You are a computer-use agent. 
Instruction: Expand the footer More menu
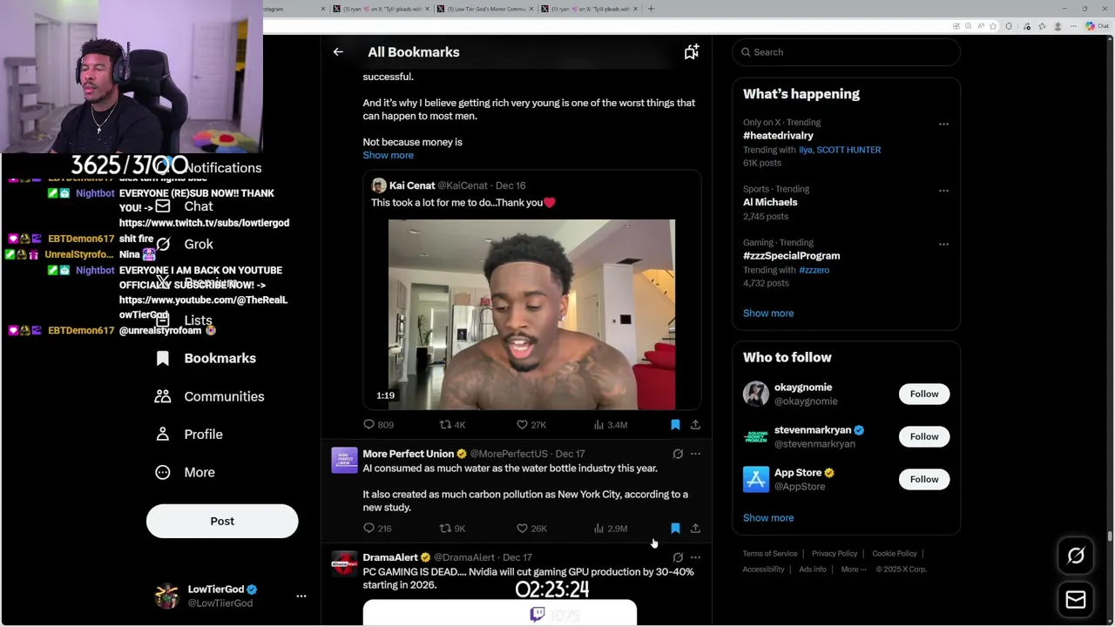click(853, 570)
